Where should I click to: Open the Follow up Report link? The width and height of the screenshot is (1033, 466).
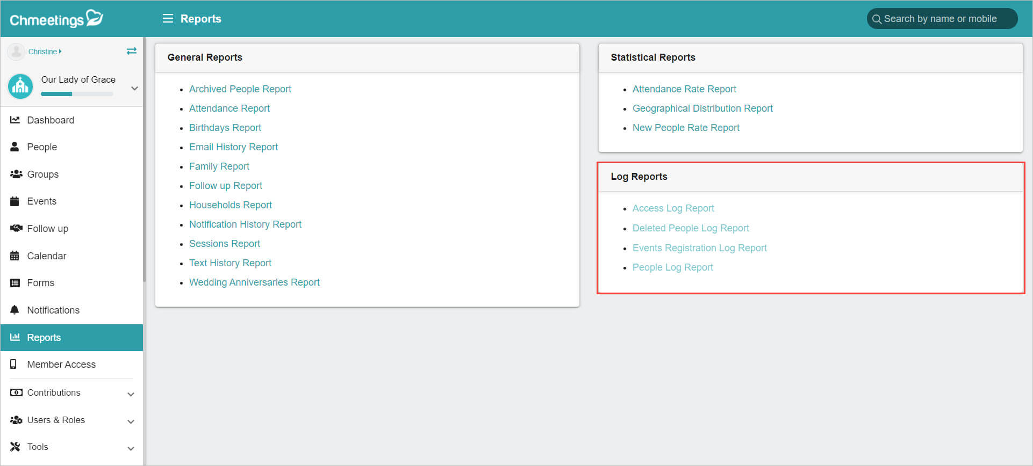[x=226, y=186]
